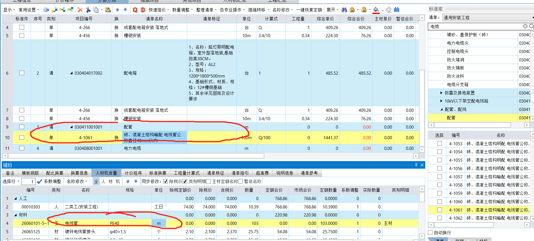534x241 pixels.
Task: Expand the 10kV以下架空配电线路 tree node
Action: click(441, 101)
